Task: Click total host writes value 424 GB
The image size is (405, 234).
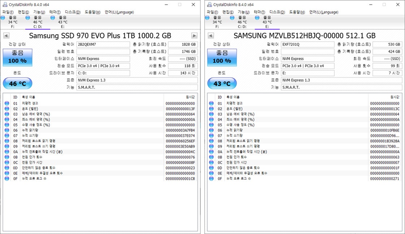Action: (387, 52)
